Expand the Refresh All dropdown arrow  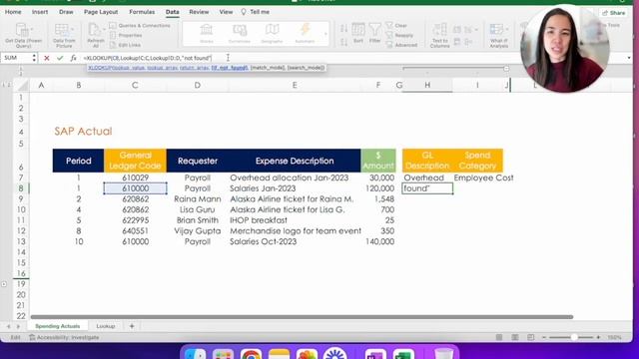(x=103, y=29)
